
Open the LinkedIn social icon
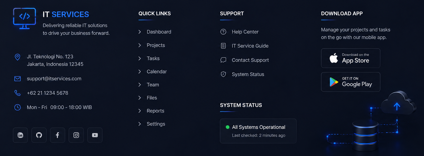point(20,135)
